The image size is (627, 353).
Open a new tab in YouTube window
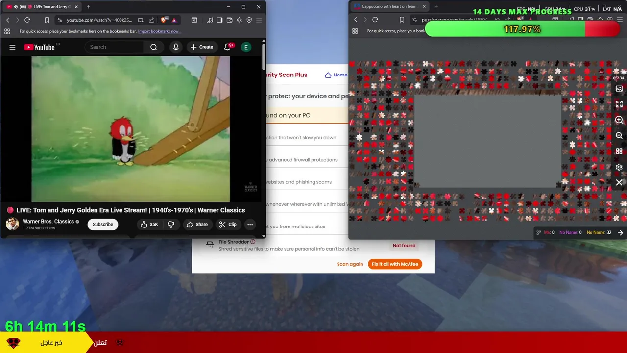coord(88,7)
